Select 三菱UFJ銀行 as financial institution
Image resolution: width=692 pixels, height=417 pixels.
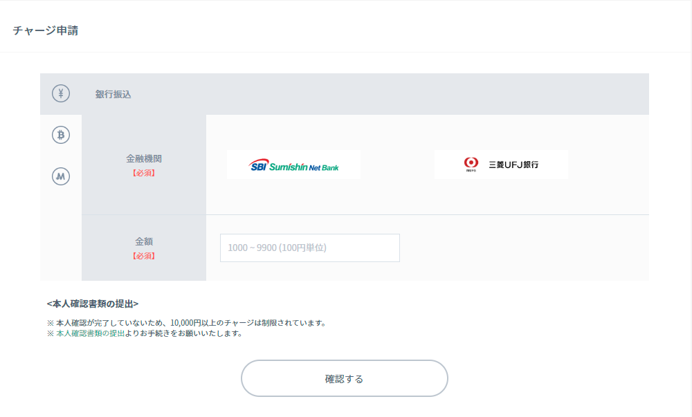pyautogui.click(x=500, y=165)
